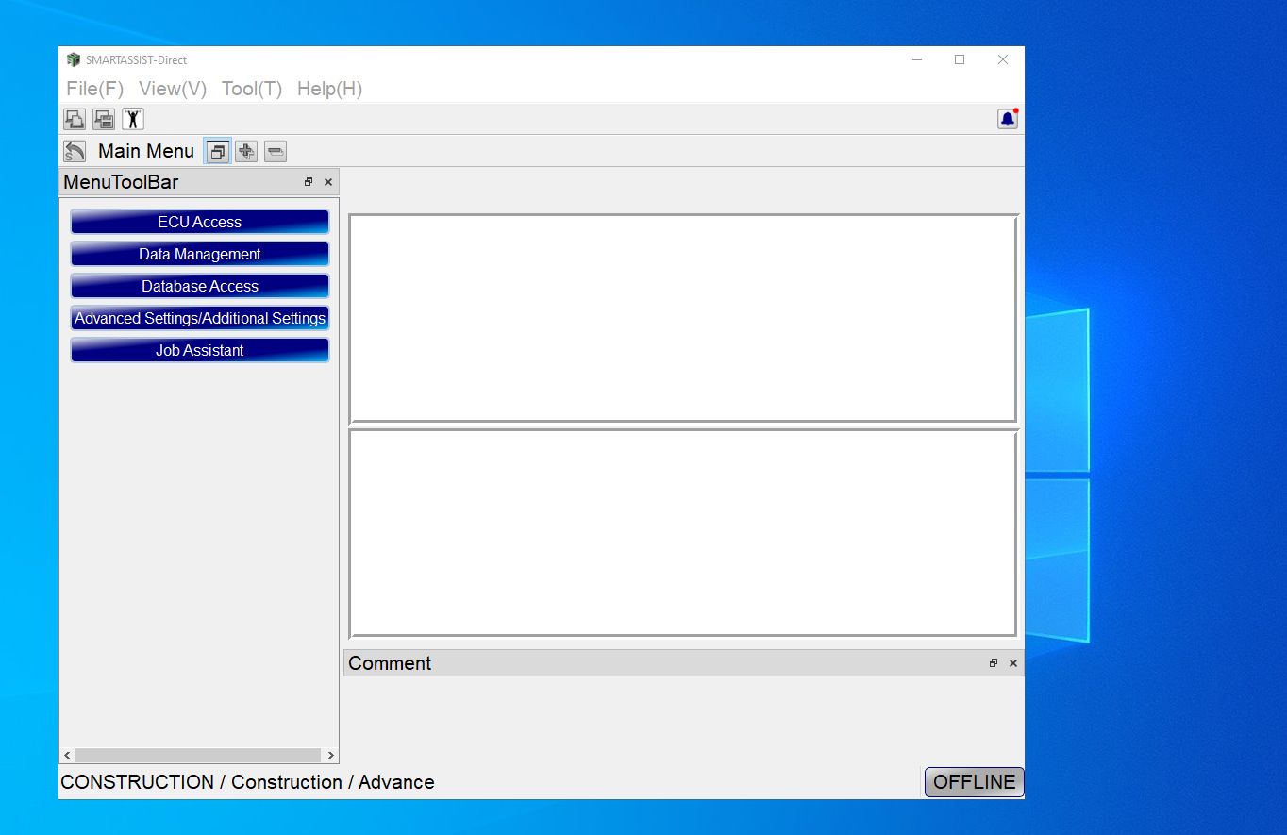
Task: Click the back arrow beside Main Menu
Action: pos(75,150)
